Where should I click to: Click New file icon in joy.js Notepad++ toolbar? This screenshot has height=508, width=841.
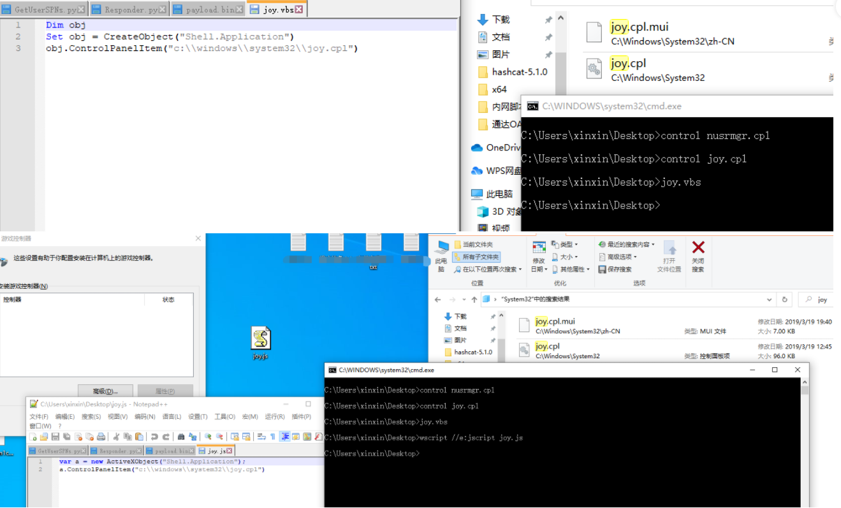[x=33, y=437]
